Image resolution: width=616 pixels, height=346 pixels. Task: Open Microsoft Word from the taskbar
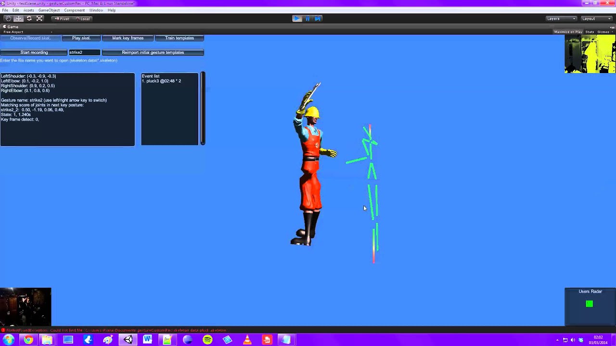point(147,340)
